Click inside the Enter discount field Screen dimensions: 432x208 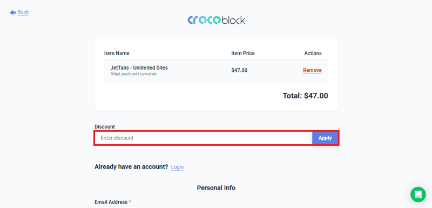click(202, 138)
